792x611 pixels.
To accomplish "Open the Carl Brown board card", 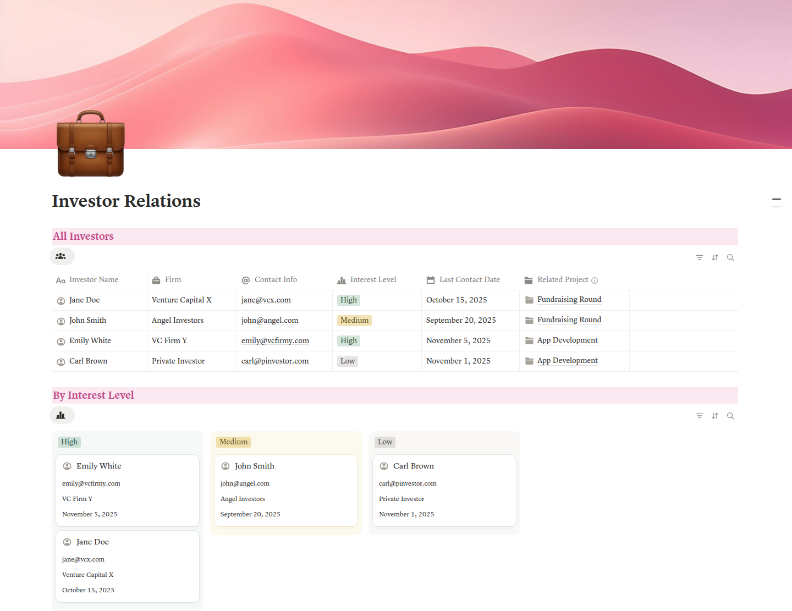I will tap(444, 491).
